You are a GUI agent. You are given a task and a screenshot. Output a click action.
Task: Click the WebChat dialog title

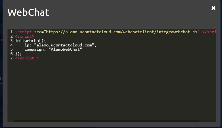pyautogui.click(x=28, y=12)
